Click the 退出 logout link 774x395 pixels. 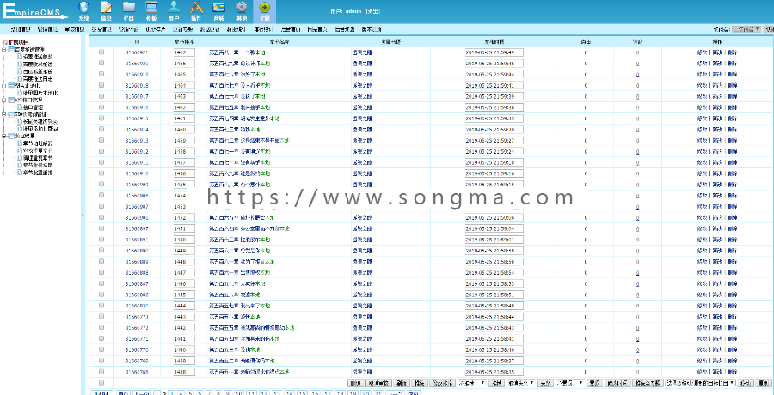374,11
